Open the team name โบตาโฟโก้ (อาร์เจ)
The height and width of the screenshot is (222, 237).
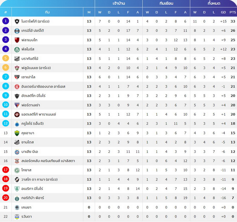coord(36,21)
